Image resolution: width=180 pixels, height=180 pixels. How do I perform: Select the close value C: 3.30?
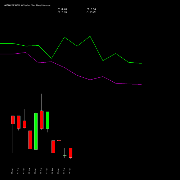tap(62, 9)
